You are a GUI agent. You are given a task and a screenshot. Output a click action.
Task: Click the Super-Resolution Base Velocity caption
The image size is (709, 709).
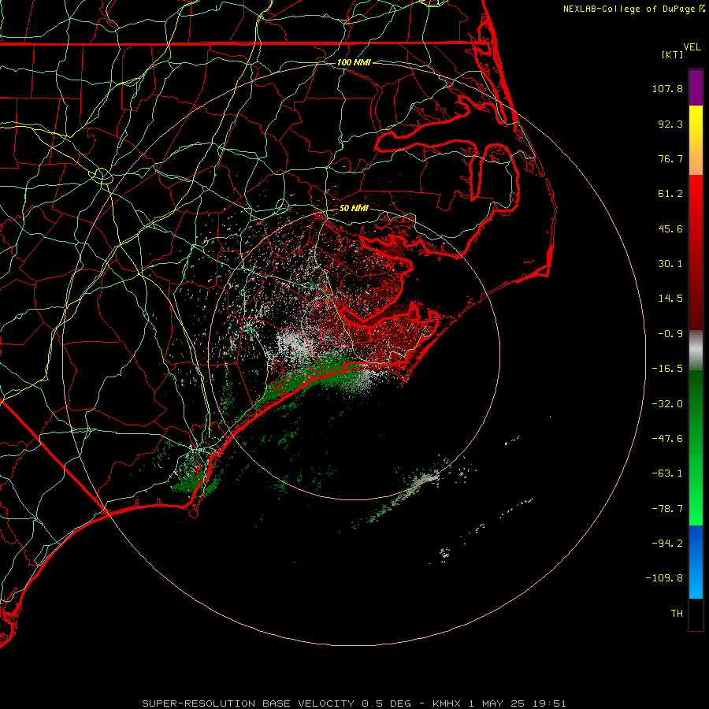click(354, 703)
